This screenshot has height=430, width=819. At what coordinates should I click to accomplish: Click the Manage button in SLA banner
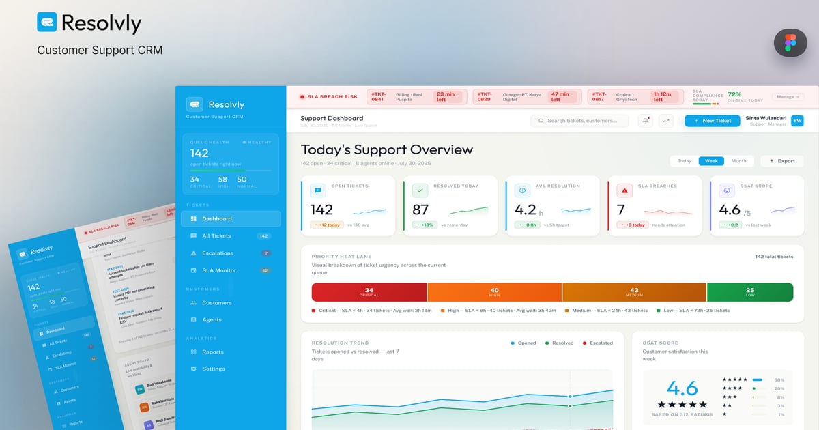point(788,97)
